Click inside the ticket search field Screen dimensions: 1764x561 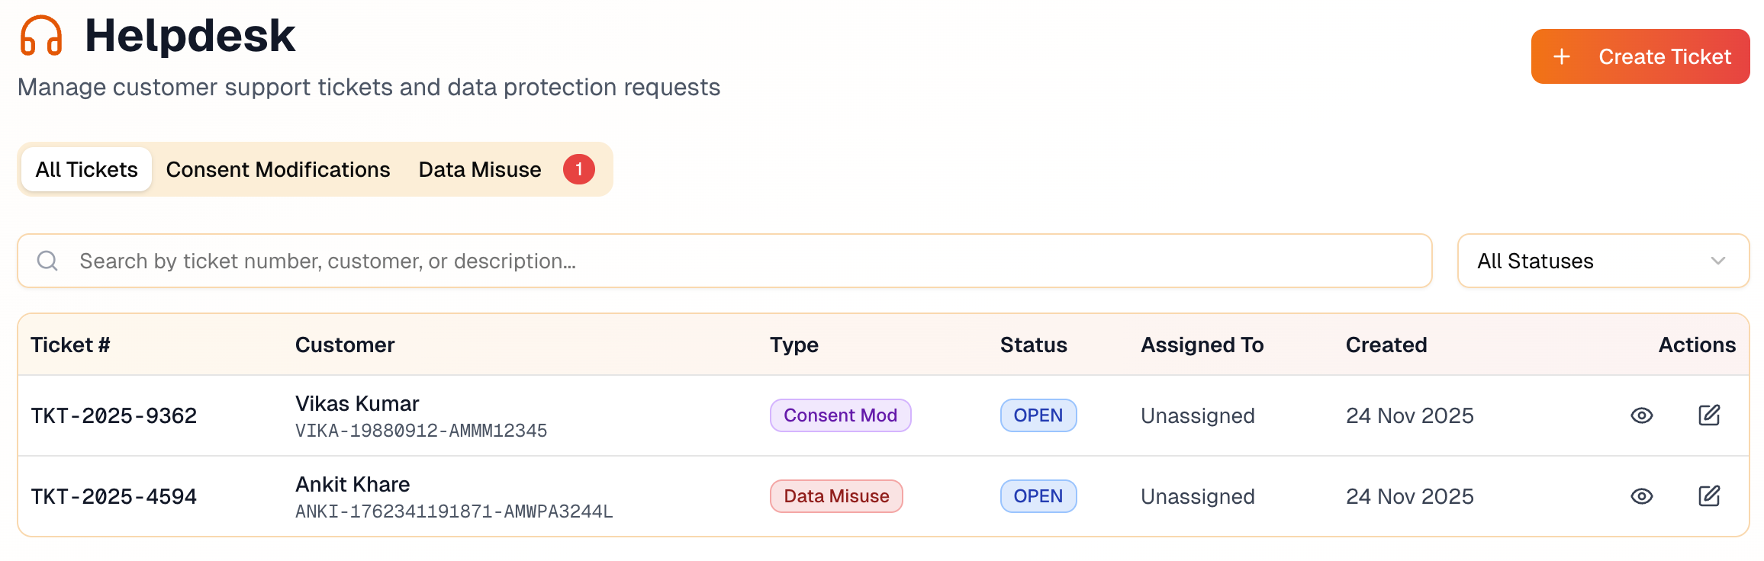click(x=534, y=261)
